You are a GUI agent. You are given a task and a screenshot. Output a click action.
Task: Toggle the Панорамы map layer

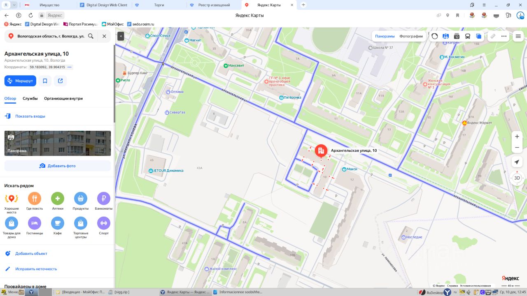[385, 36]
